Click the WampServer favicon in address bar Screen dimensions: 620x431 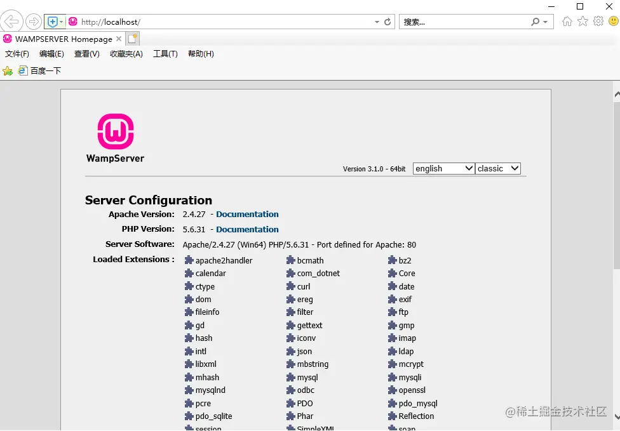[x=73, y=22]
